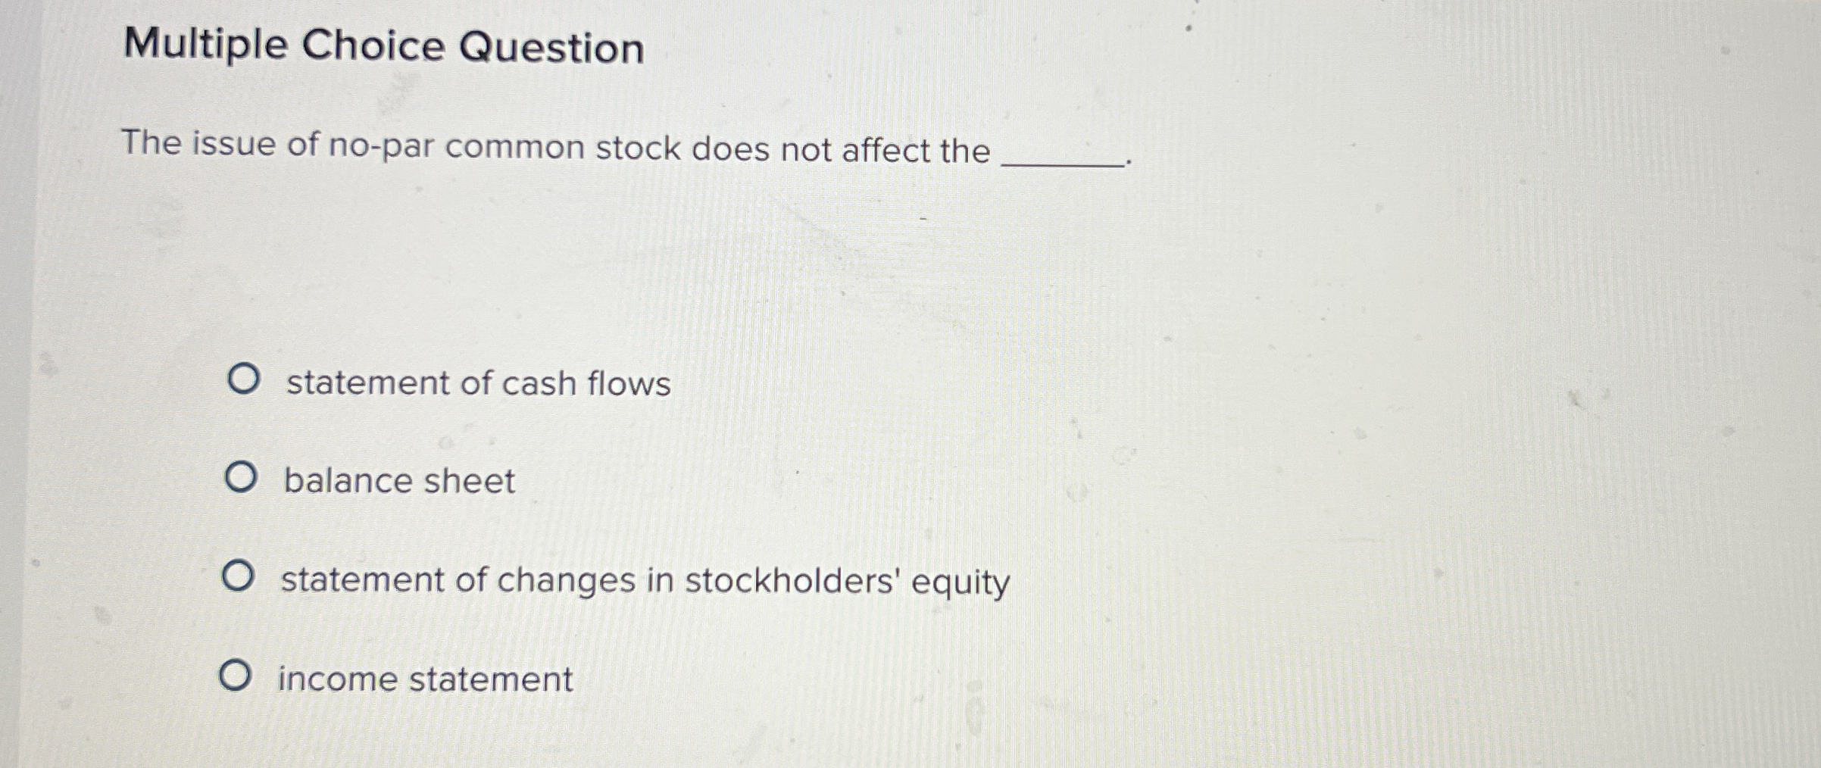Click the income statement label text
1821x768 pixels.
[x=423, y=678]
